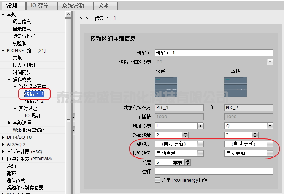Select 传输区_2 in the tree
This screenshot has height=195, width=284.
[x=34, y=101]
